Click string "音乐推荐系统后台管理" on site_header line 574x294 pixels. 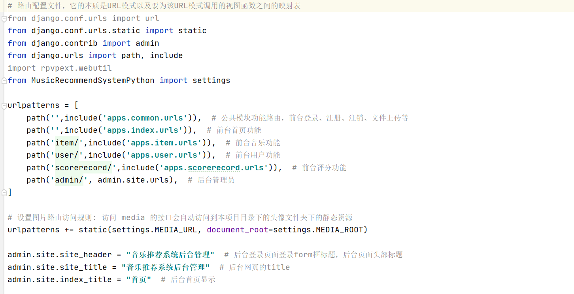coord(170,255)
